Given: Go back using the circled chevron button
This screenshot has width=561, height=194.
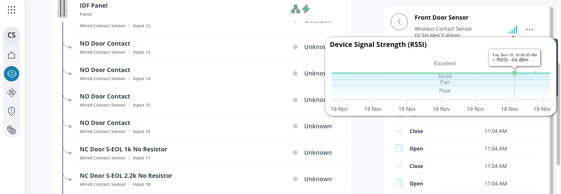Looking at the screenshot, I should (x=399, y=21).
